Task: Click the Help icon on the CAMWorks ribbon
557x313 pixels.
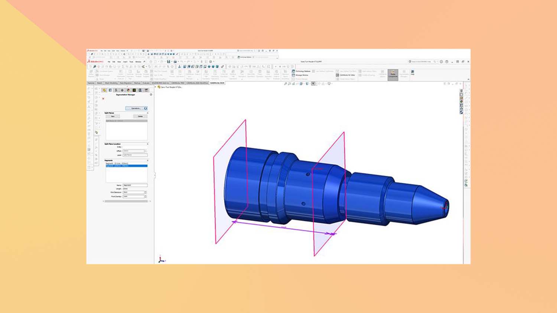Action: pyautogui.click(x=412, y=72)
